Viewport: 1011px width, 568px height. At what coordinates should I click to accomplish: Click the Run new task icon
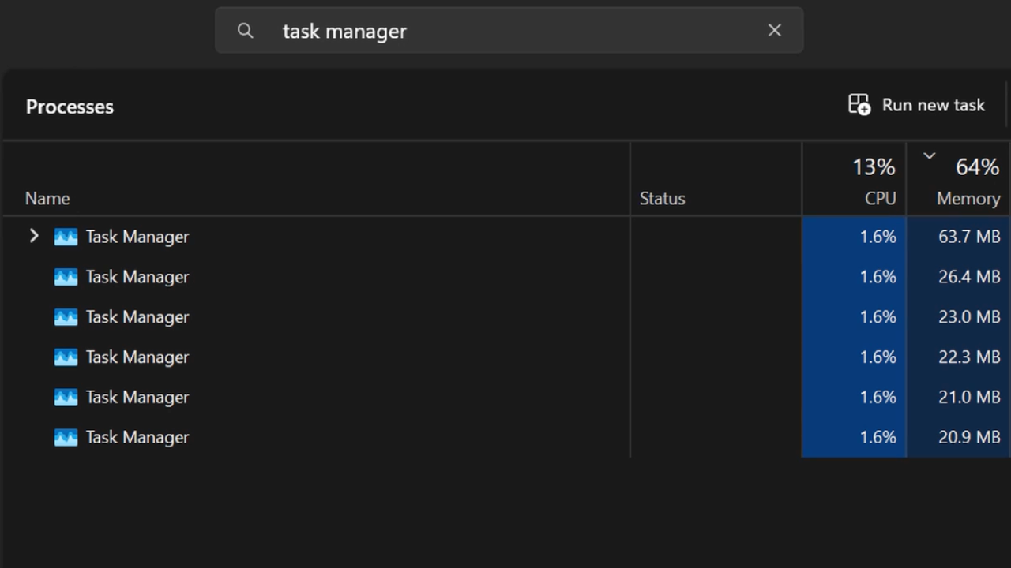click(x=859, y=104)
